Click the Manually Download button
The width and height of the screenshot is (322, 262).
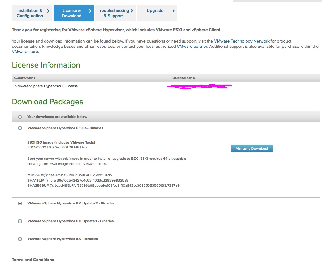[x=252, y=149]
